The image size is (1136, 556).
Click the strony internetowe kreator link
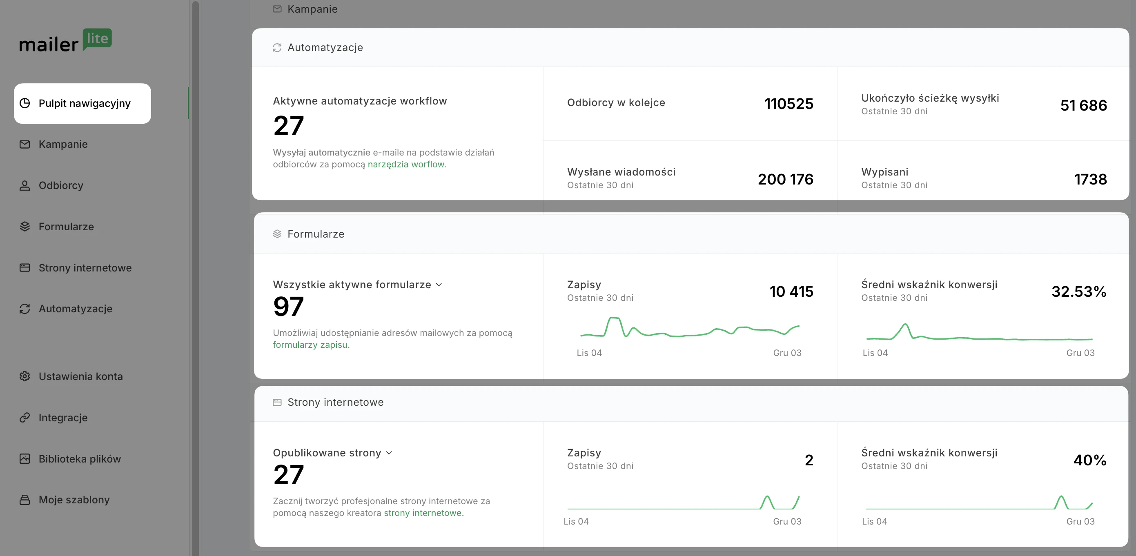click(x=423, y=513)
